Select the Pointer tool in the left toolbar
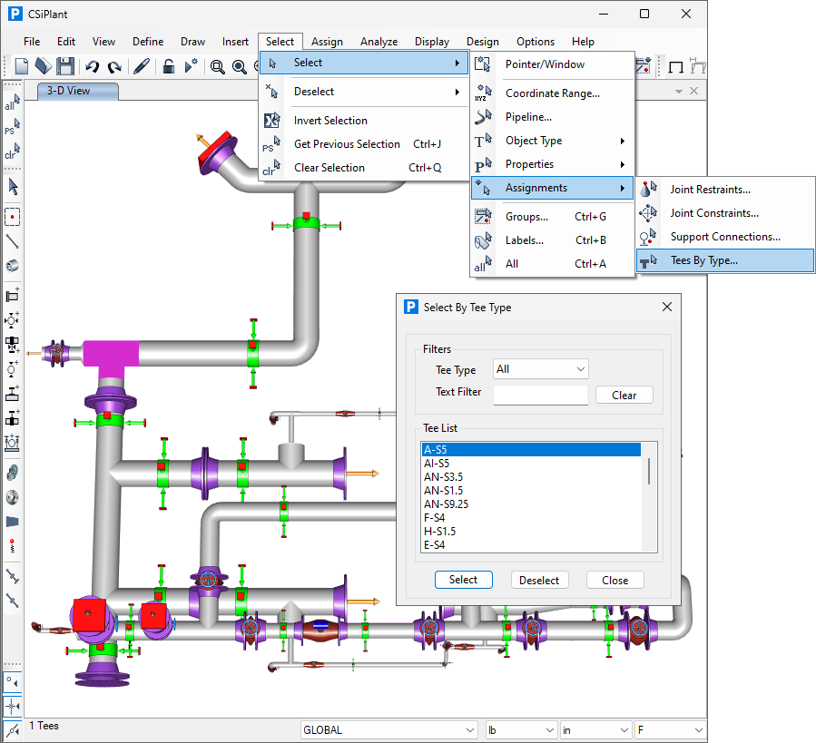This screenshot has width=816, height=743. (12, 184)
